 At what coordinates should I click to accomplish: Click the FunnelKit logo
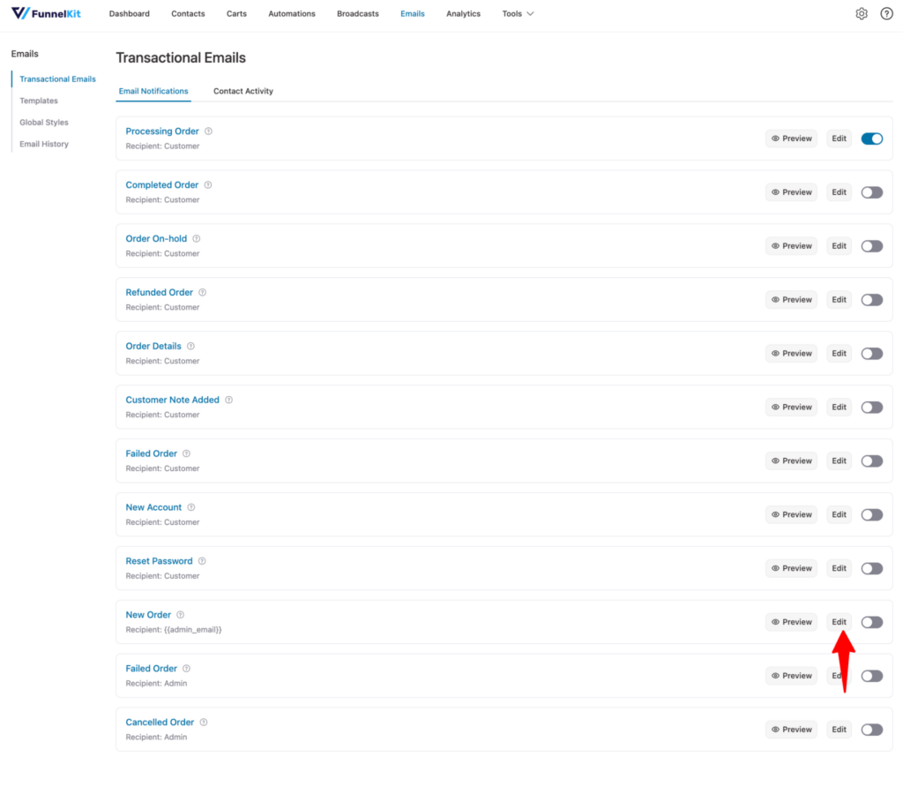coord(46,13)
